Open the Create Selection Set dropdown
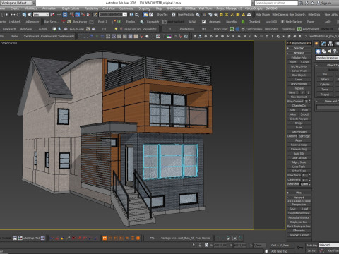339x254 pixels. click(113, 15)
